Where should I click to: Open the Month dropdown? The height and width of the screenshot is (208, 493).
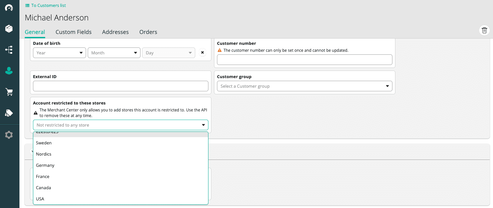click(114, 53)
